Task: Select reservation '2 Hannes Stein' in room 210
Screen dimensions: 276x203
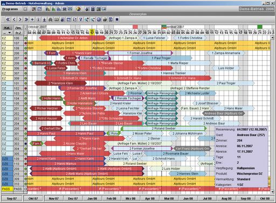Action: (188, 173)
